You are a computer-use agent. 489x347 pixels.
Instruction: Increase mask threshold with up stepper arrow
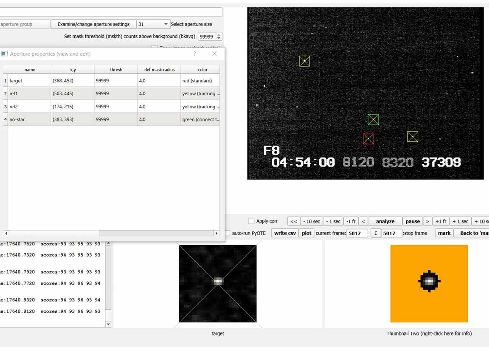point(219,35)
